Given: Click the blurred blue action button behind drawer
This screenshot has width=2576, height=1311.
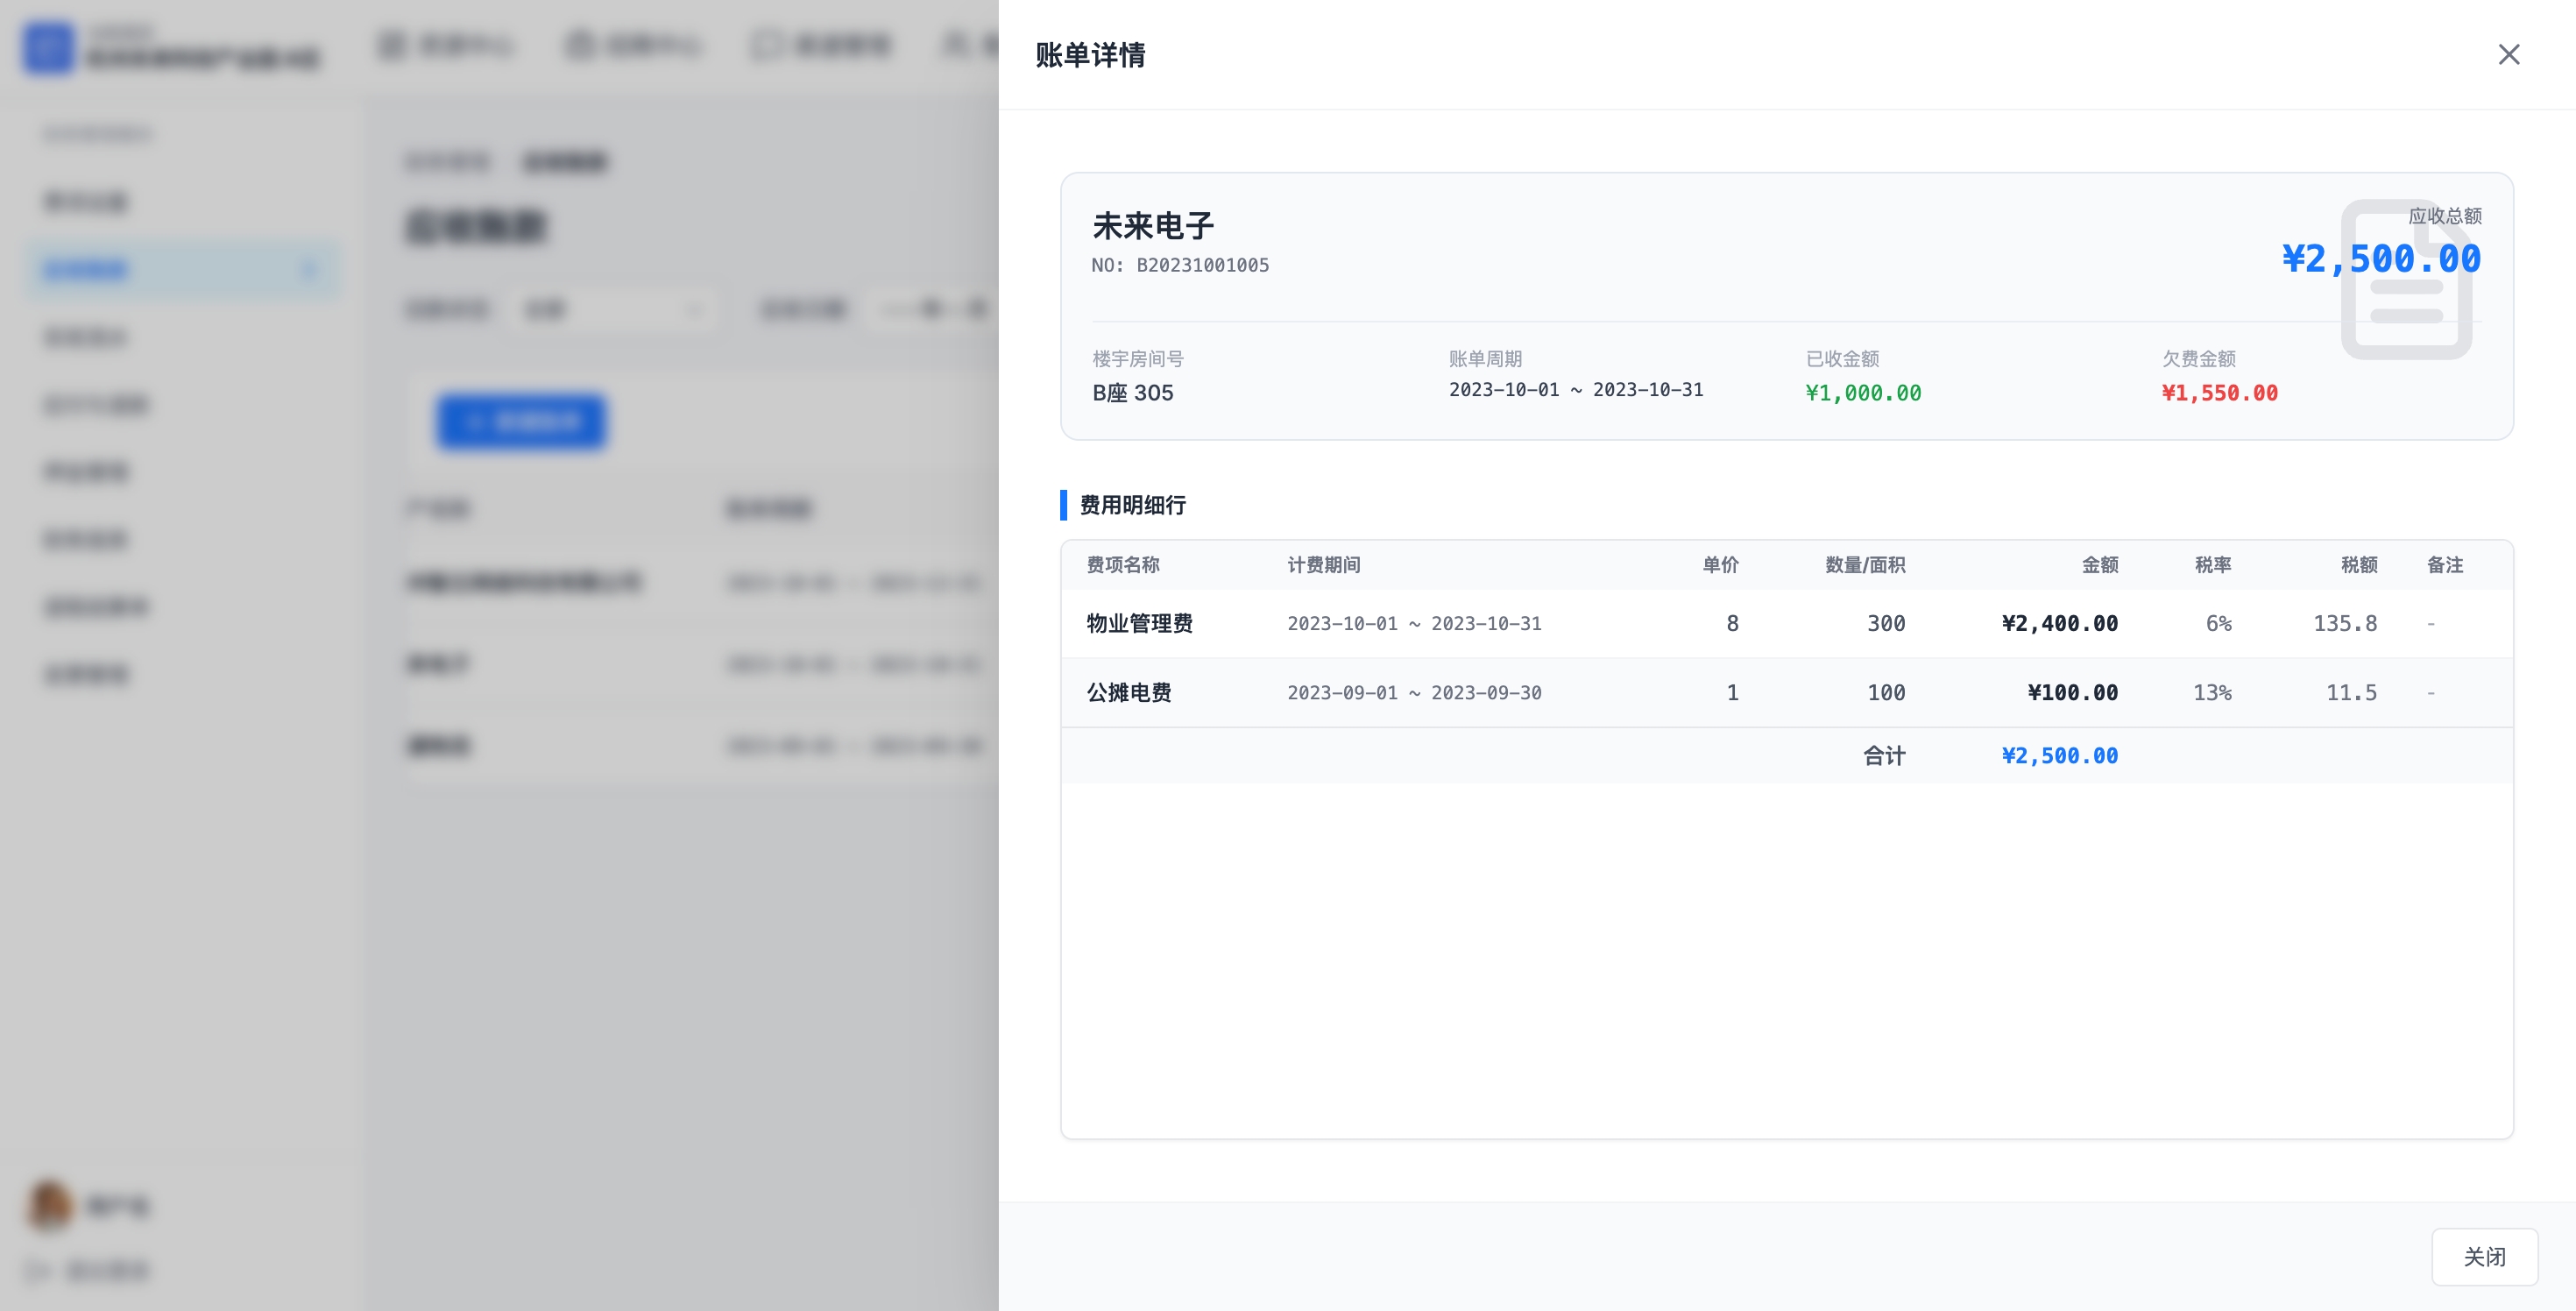Looking at the screenshot, I should coord(521,421).
